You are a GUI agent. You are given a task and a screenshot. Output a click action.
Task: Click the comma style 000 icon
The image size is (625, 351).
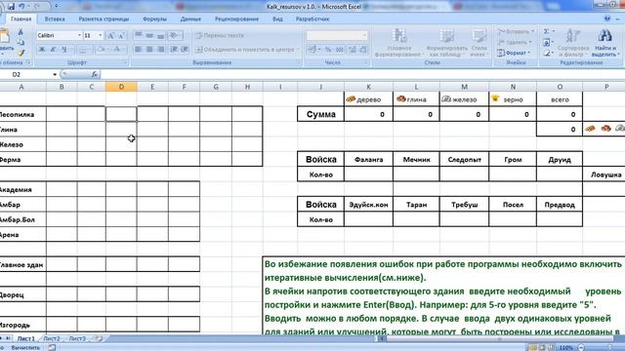[340, 50]
